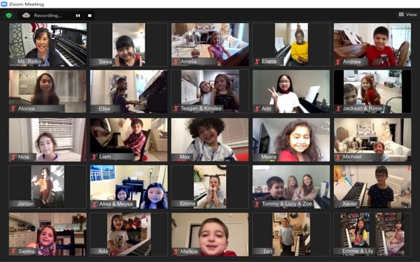The width and height of the screenshot is (420, 262).
Task: Click the cloud recording icon
Action: (x=27, y=15)
